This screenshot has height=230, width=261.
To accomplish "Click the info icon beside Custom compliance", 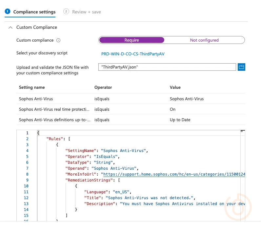I will pos(58,40).
